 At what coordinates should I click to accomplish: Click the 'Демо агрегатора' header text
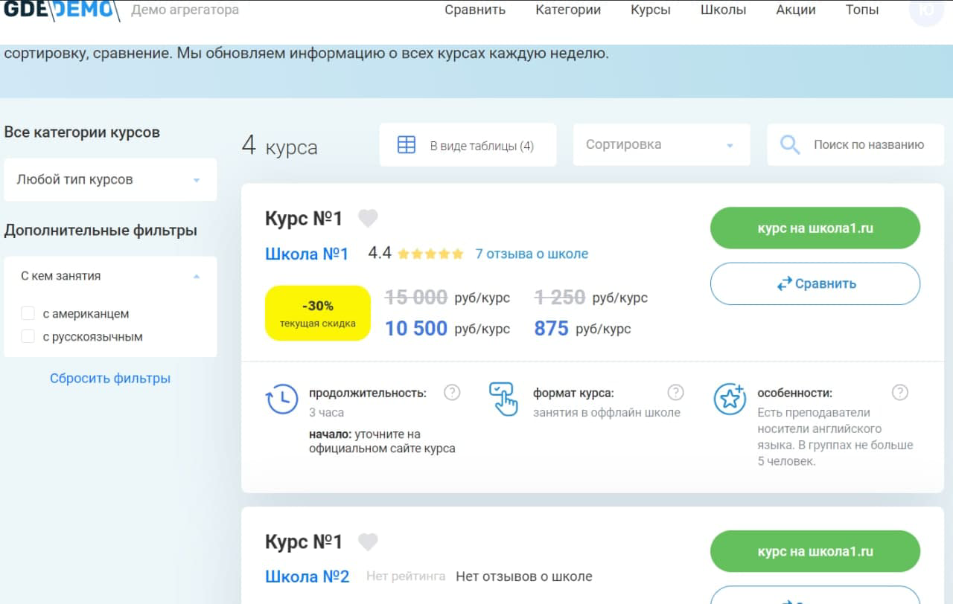coord(185,10)
